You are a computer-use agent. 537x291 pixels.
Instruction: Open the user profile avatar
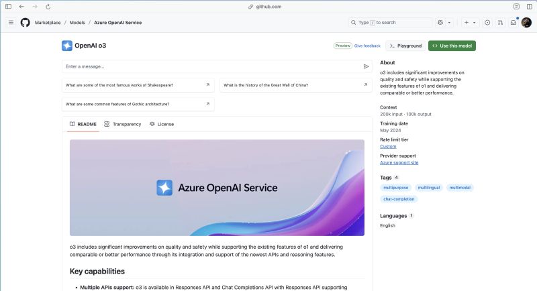click(526, 23)
